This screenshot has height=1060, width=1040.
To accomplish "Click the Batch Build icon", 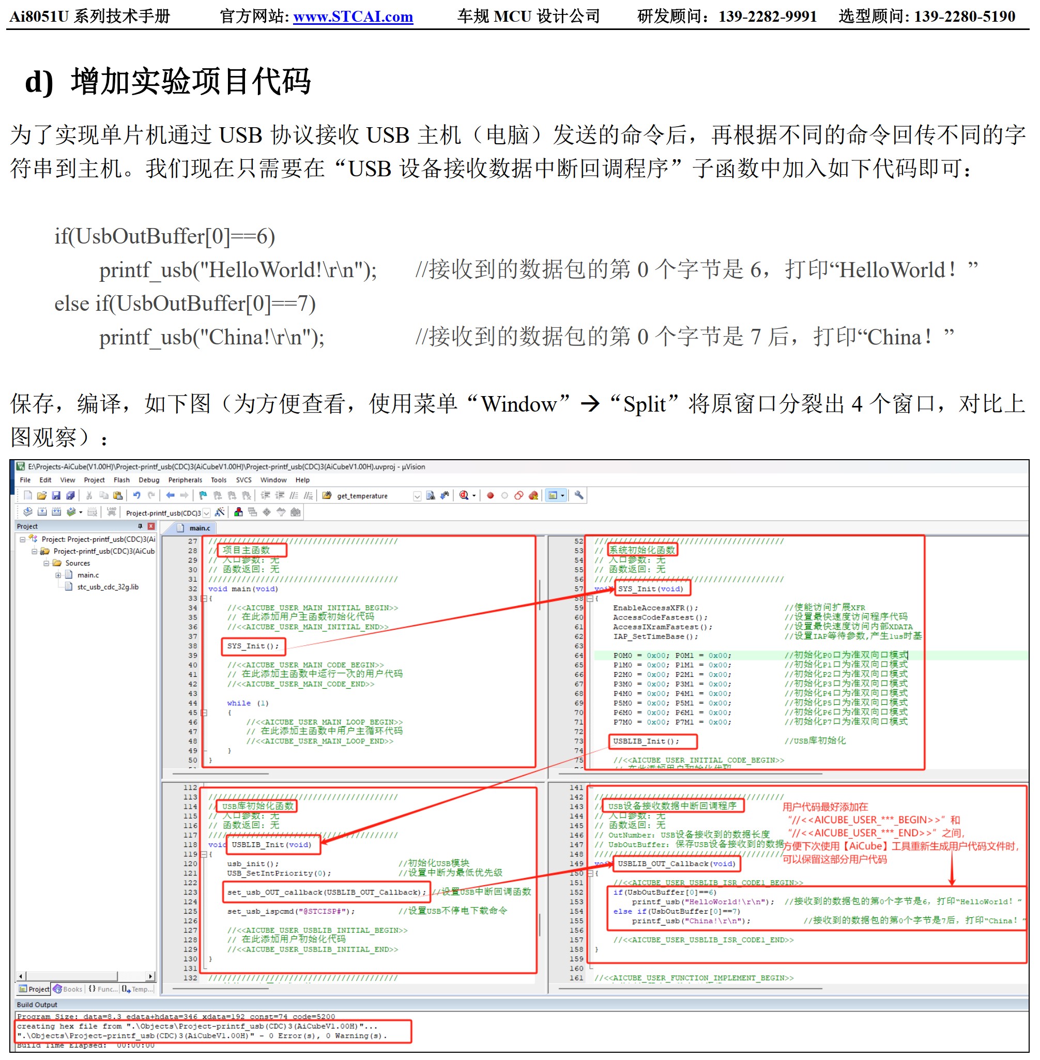I will click(71, 512).
